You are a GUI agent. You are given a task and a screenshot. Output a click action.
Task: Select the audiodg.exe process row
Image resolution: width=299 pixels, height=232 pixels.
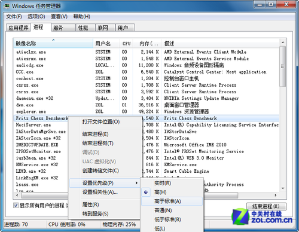click(147, 65)
